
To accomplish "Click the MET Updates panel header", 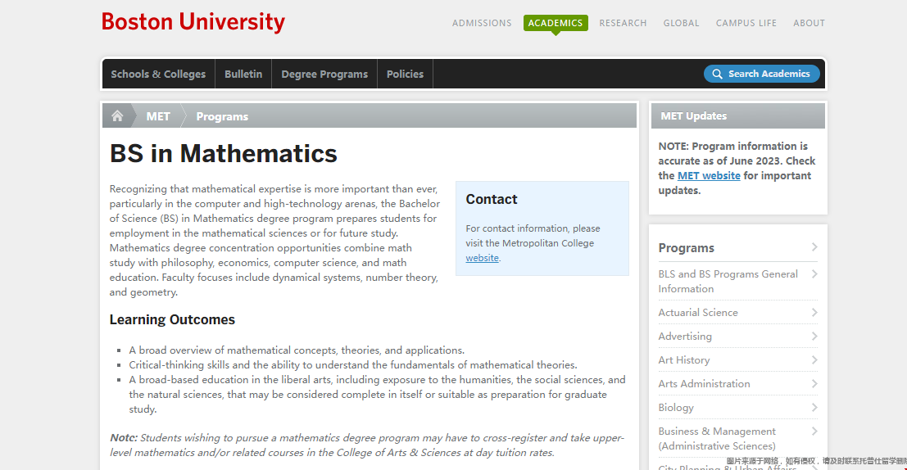I will (x=738, y=115).
